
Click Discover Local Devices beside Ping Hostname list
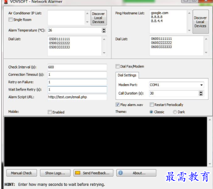pos(201,22)
